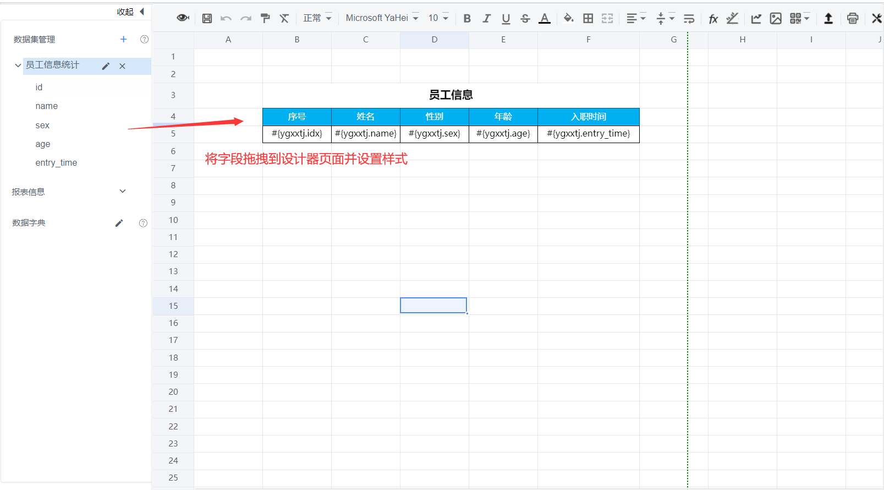The height and width of the screenshot is (490, 884).
Task: Toggle strikethrough formatting
Action: (525, 18)
